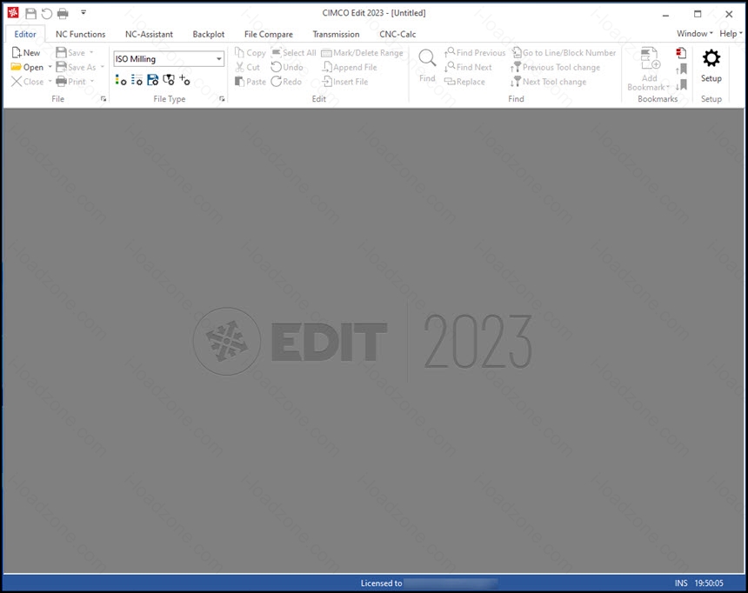Open the NC Functions tab

coord(80,35)
